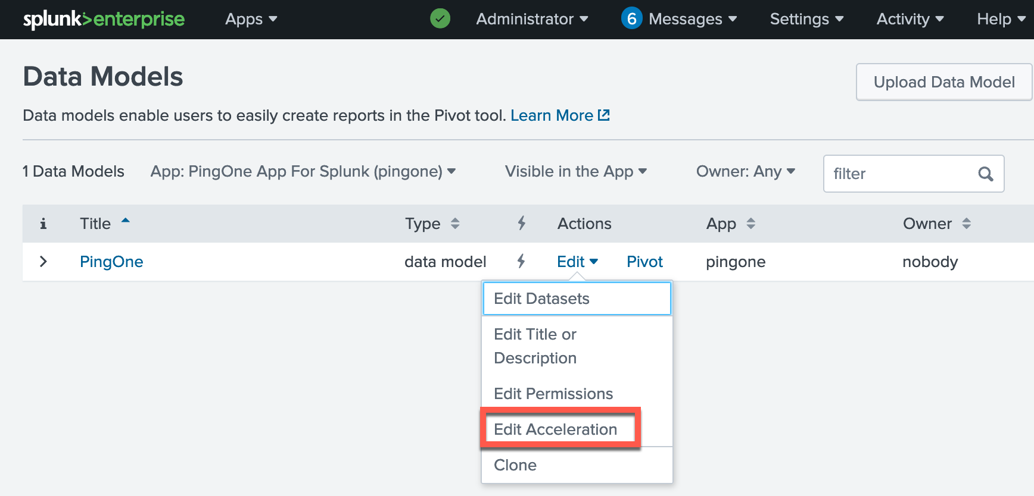The width and height of the screenshot is (1034, 496).
Task: Click the 'nobody' owner cell
Action: point(930,262)
